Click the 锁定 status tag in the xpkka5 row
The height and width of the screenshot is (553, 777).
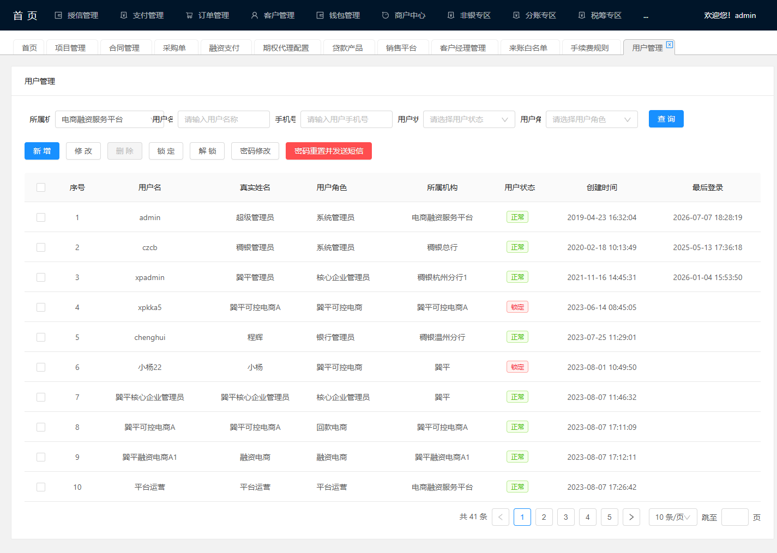[517, 307]
